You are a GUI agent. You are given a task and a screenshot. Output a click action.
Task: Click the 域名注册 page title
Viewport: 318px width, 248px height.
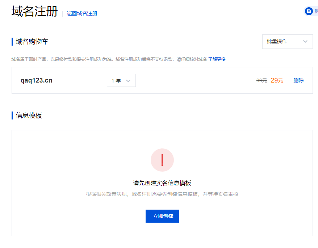(35, 11)
